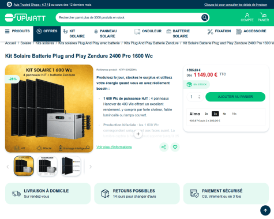274x219 pixels.
Task: Click the Livraison à domicile truck icon
Action: (16, 193)
